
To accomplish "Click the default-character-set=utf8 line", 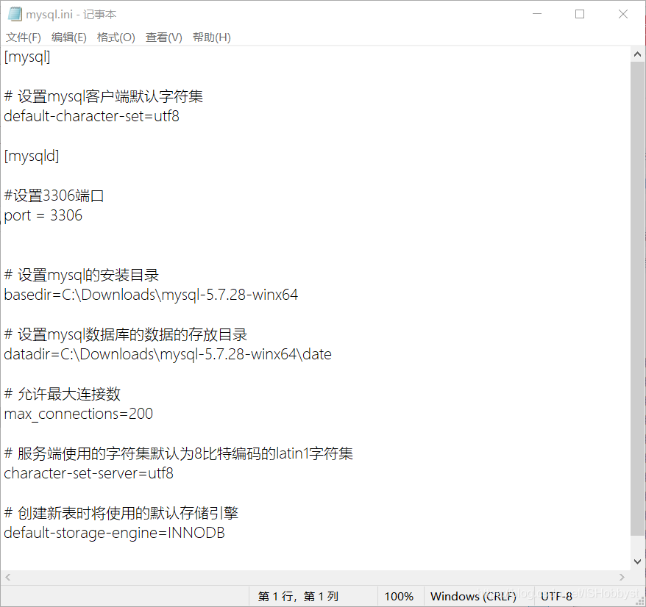I will tap(91, 116).
